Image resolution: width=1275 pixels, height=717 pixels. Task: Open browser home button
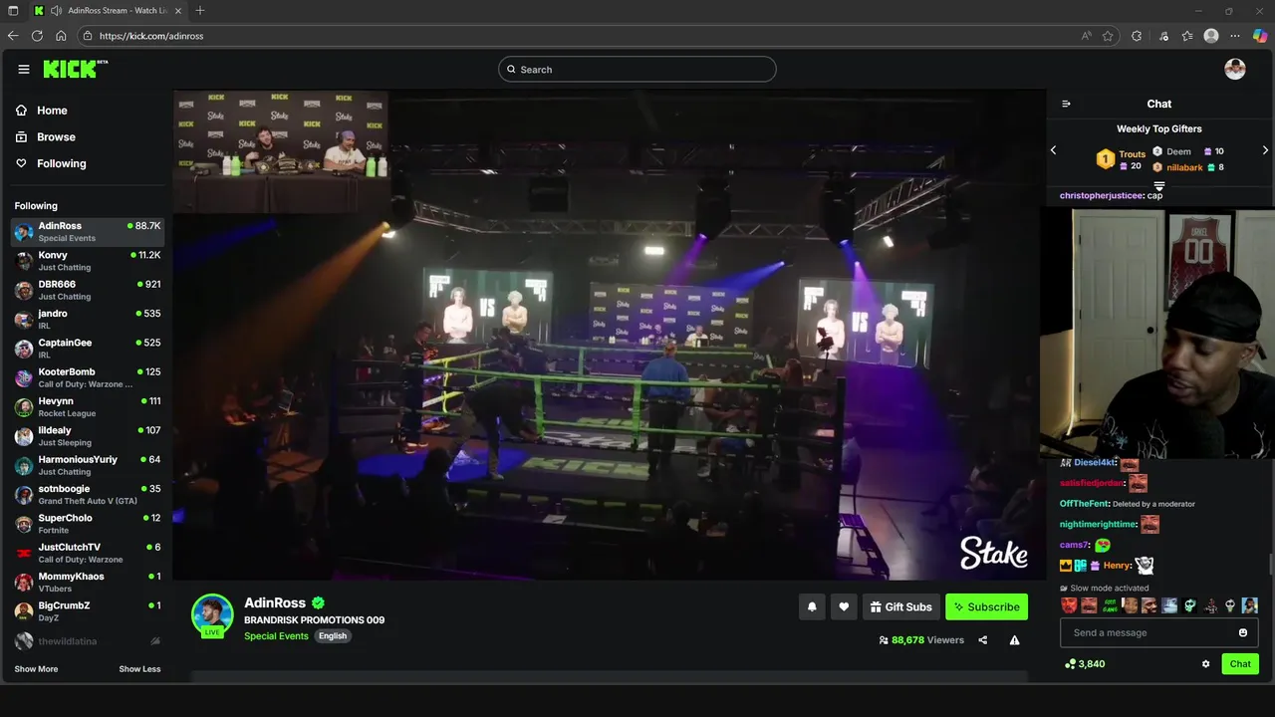[61, 36]
